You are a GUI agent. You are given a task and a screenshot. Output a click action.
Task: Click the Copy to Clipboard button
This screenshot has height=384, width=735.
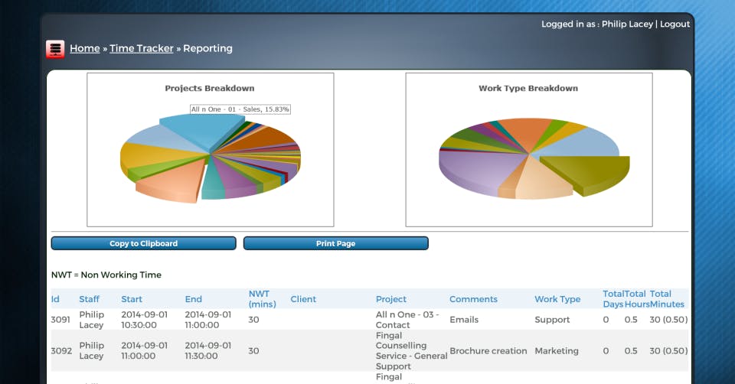143,243
